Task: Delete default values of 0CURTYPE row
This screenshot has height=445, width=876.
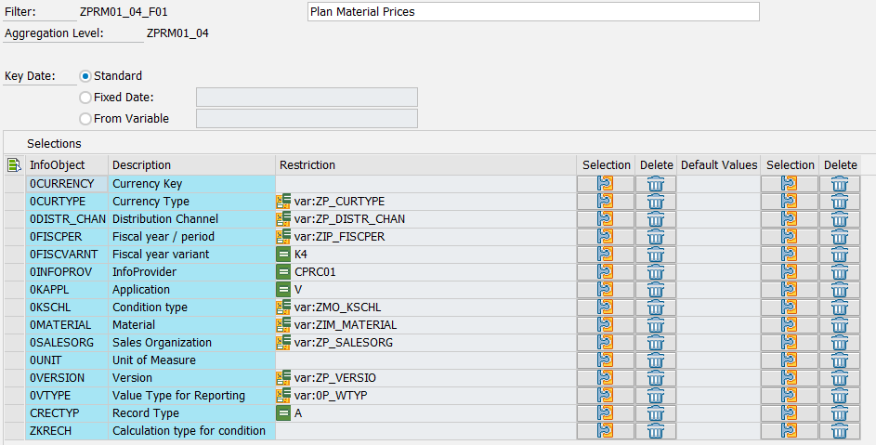Action: tap(840, 202)
